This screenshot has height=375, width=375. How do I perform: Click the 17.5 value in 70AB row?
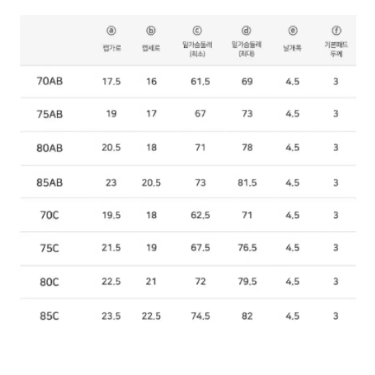111,82
